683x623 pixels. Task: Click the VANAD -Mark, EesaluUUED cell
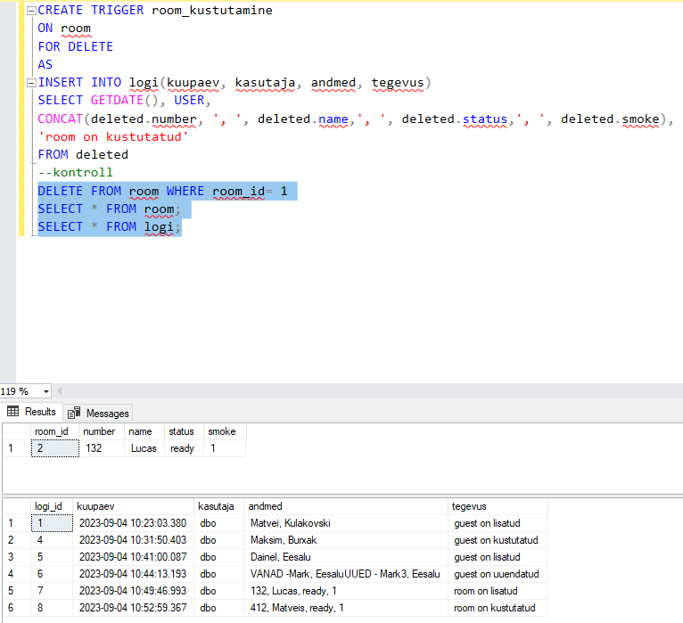pos(346,574)
